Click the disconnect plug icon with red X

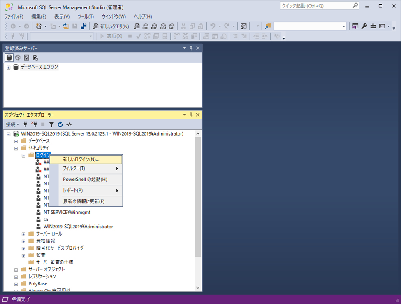click(x=34, y=124)
